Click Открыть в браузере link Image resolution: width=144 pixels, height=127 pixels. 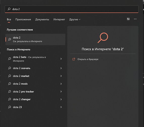[88, 59]
